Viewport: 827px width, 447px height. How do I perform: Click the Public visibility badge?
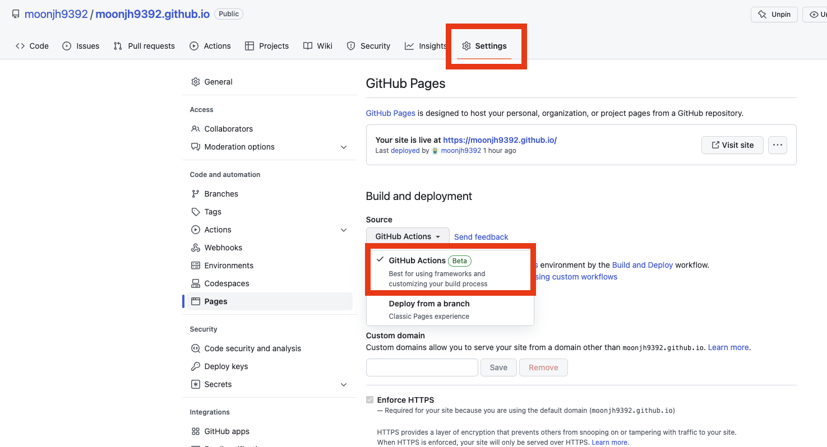pos(229,14)
